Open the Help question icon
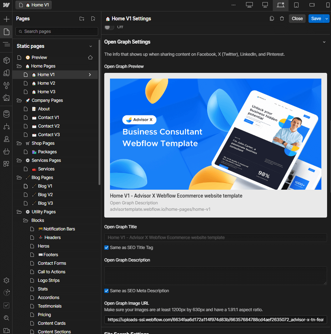Image resolution: width=331 pixels, height=334 pixels. [6, 293]
